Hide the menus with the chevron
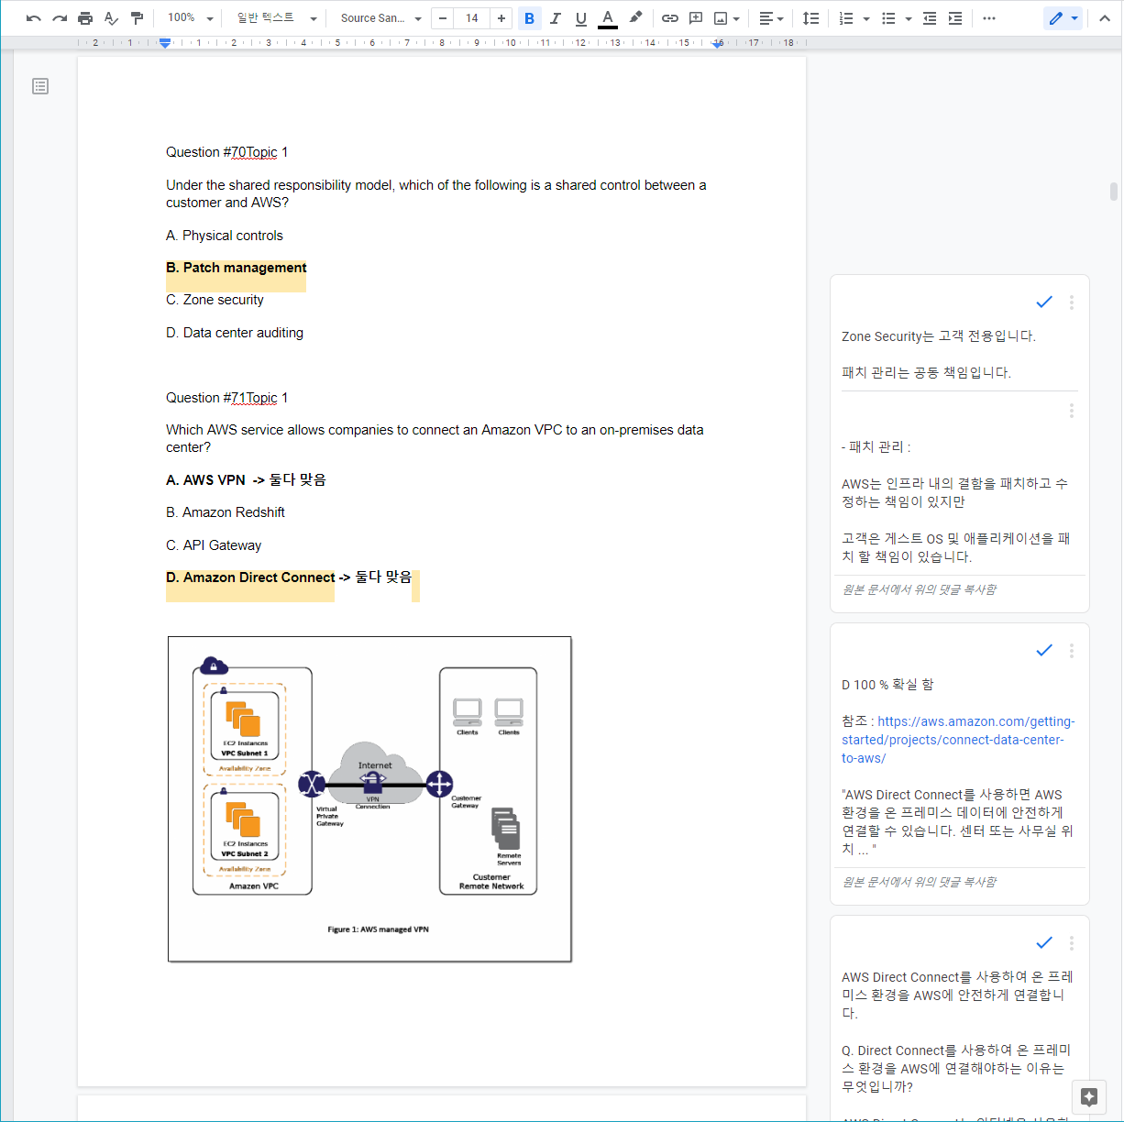 pyautogui.click(x=1105, y=18)
